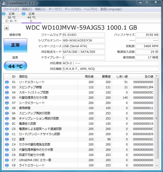
Task: Click status orb for C8 ライトエラーレート
Action: point(7,165)
